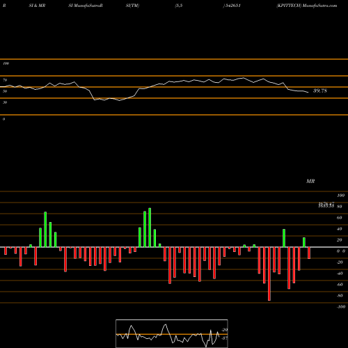Image resolution: width=348 pixels, height=348 pixels.
Task: Click the MR panel title label
Action: coord(310,181)
